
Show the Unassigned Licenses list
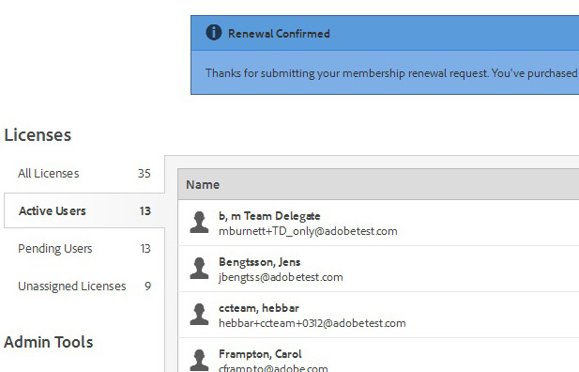pyautogui.click(x=84, y=287)
